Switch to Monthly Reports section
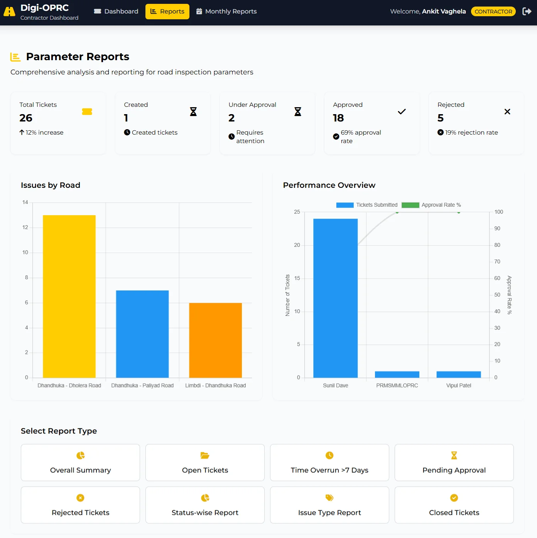Image resolution: width=537 pixels, height=538 pixels. 226,11
